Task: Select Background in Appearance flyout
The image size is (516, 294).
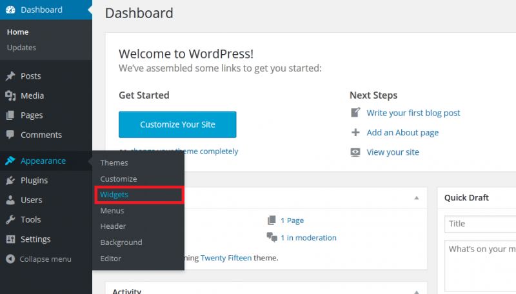Action: coord(121,242)
